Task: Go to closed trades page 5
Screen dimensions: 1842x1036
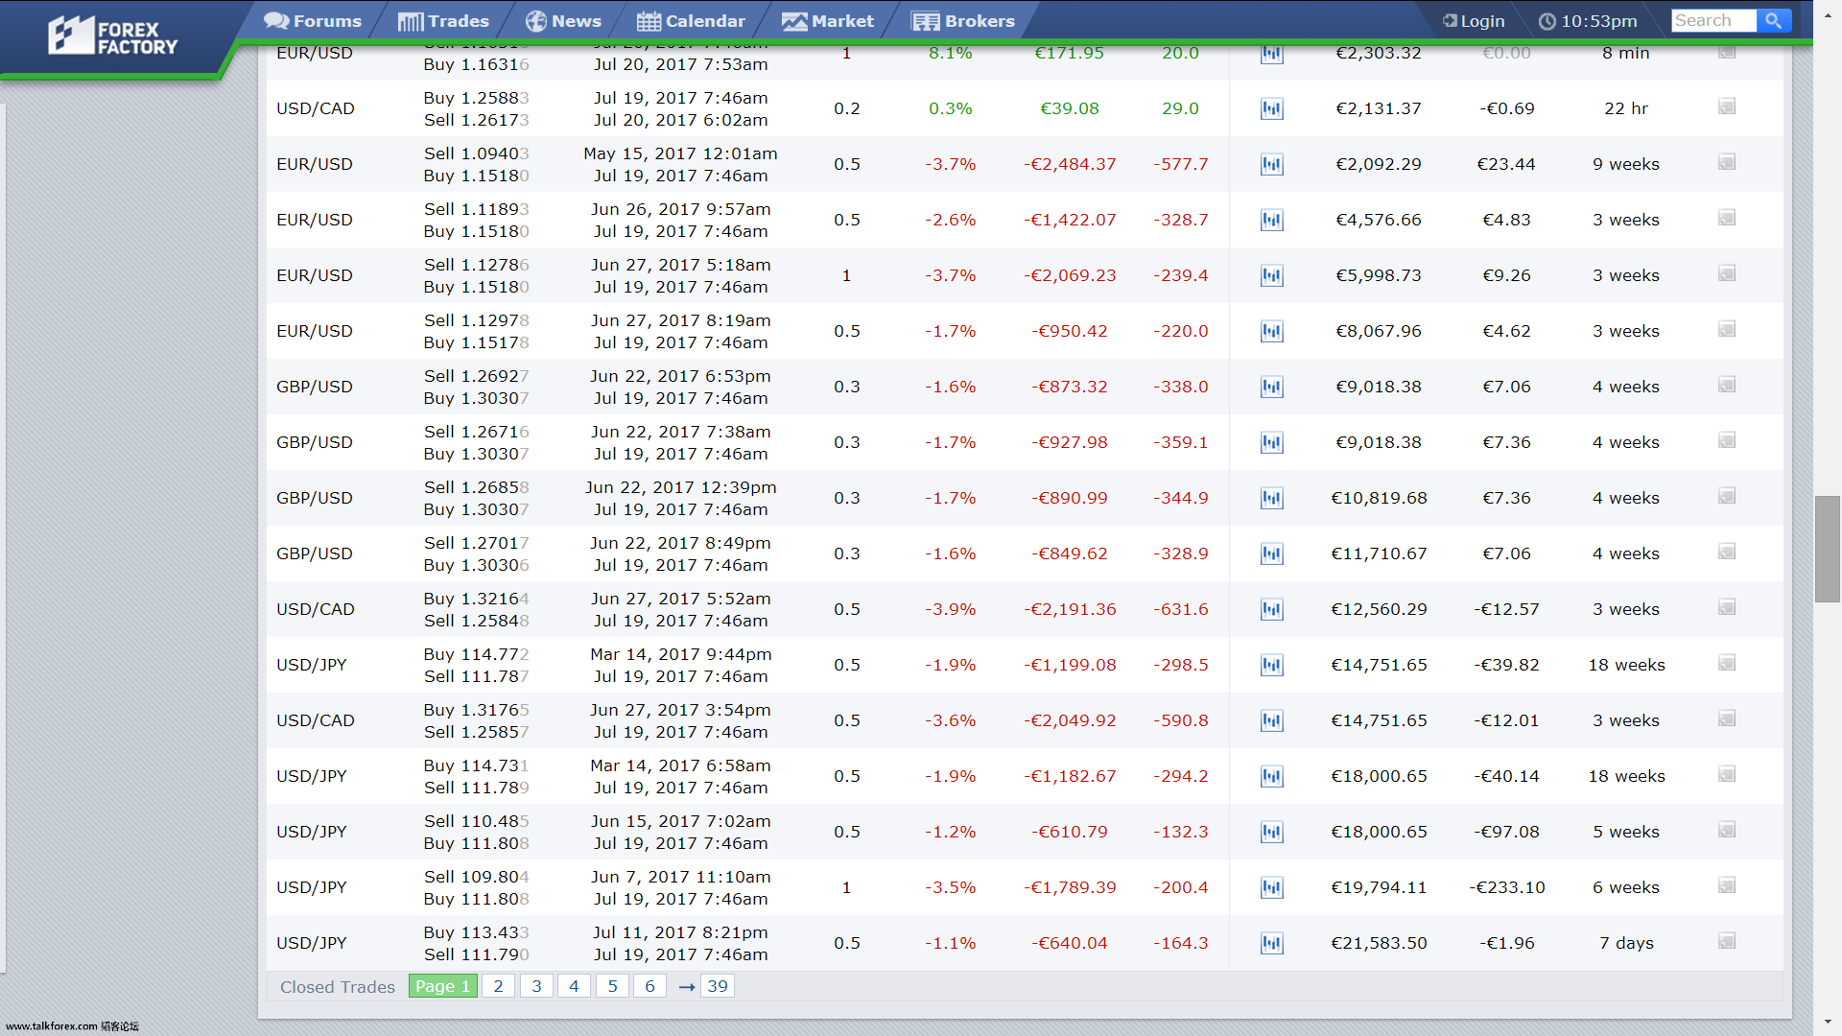Action: pyautogui.click(x=612, y=986)
